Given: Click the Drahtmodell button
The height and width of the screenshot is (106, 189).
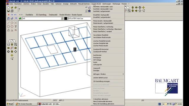Looking at the screenshot, I should pyautogui.click(x=53, y=15).
